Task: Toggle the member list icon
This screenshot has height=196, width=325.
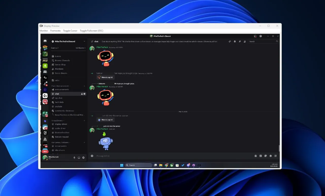Action: [245, 41]
